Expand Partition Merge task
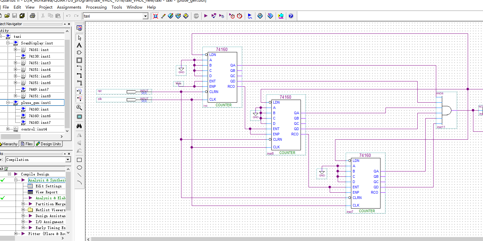Screen dimensions: 483x241 pyautogui.click(x=23, y=204)
